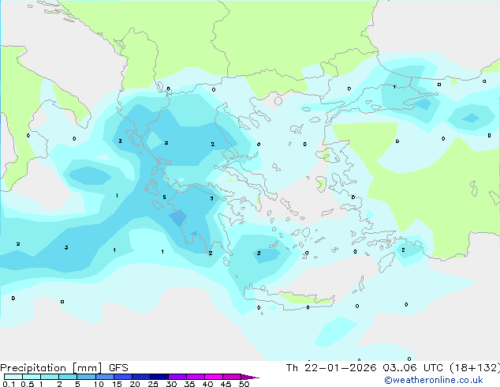Image resolution: width=500 pixels, height=387 pixels.
Task: Click the 'GFS' model label
Action: (118, 368)
